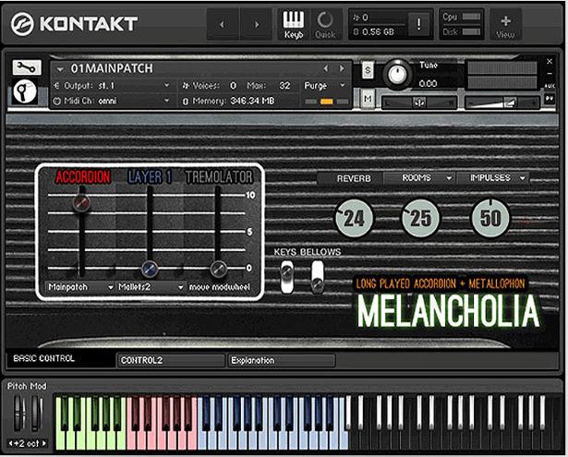Switch to the CONTROL2 tab
The height and width of the screenshot is (457, 568).
tap(171, 360)
